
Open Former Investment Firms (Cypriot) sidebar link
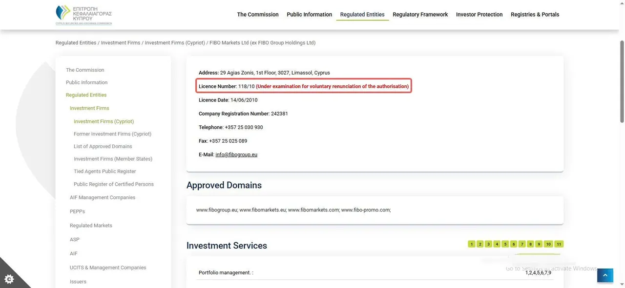112,134
